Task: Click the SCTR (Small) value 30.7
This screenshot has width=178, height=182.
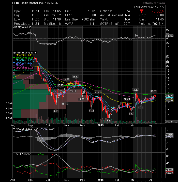Action: [127, 24]
